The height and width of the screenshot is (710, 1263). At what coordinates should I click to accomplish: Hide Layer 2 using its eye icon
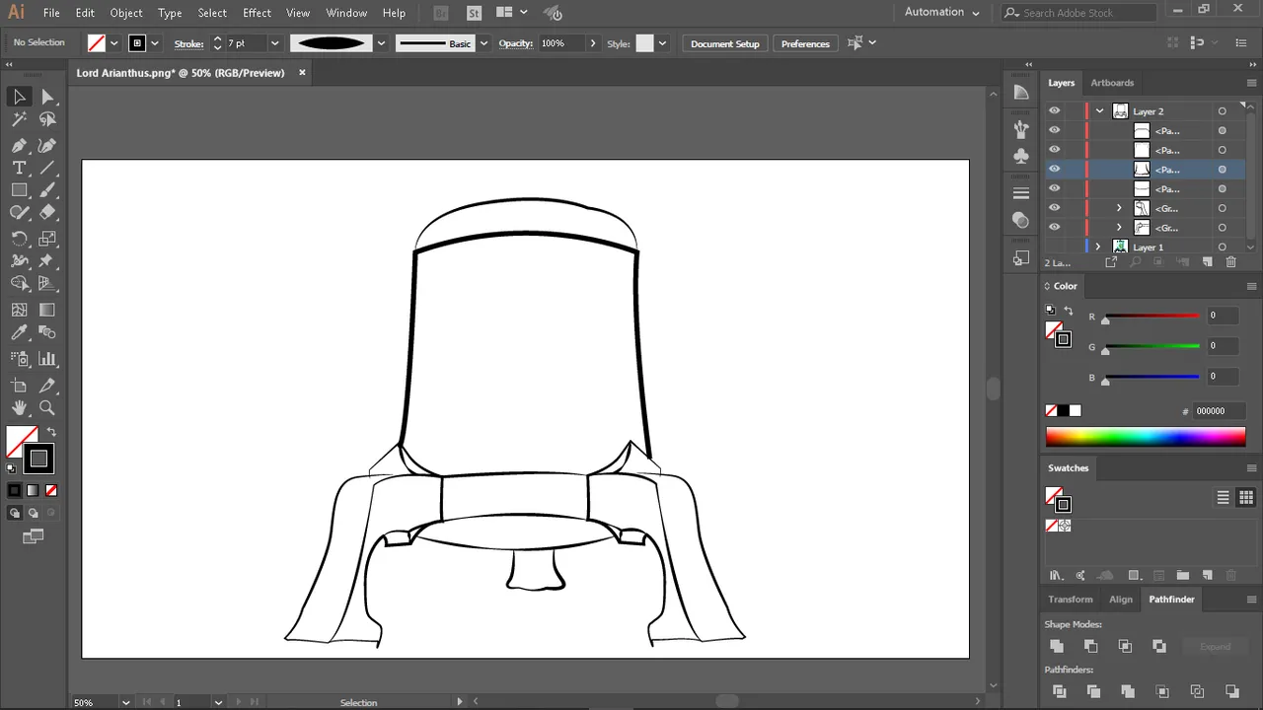1054,110
